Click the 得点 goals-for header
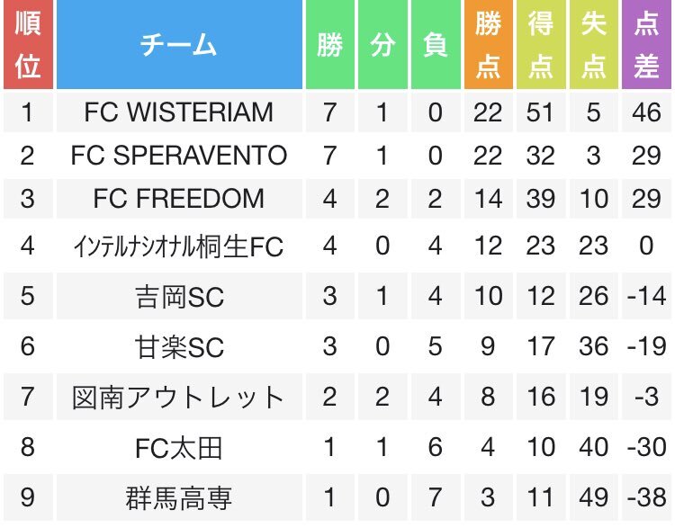Image resolution: width=675 pixels, height=528 pixels. point(540,45)
